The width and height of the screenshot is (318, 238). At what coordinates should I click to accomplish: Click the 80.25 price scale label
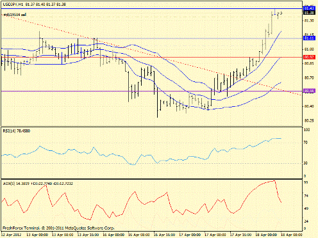[309, 120]
